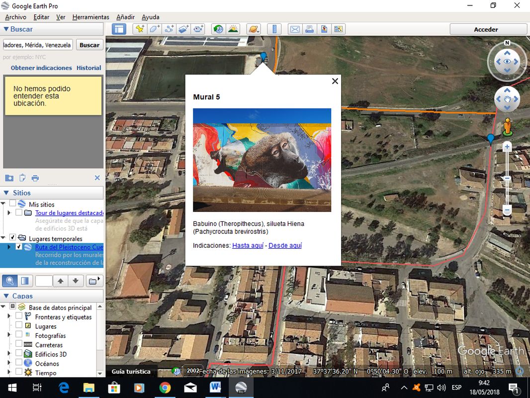Toggle Base de datos principal checkbox
The image size is (530, 398).
(12, 306)
